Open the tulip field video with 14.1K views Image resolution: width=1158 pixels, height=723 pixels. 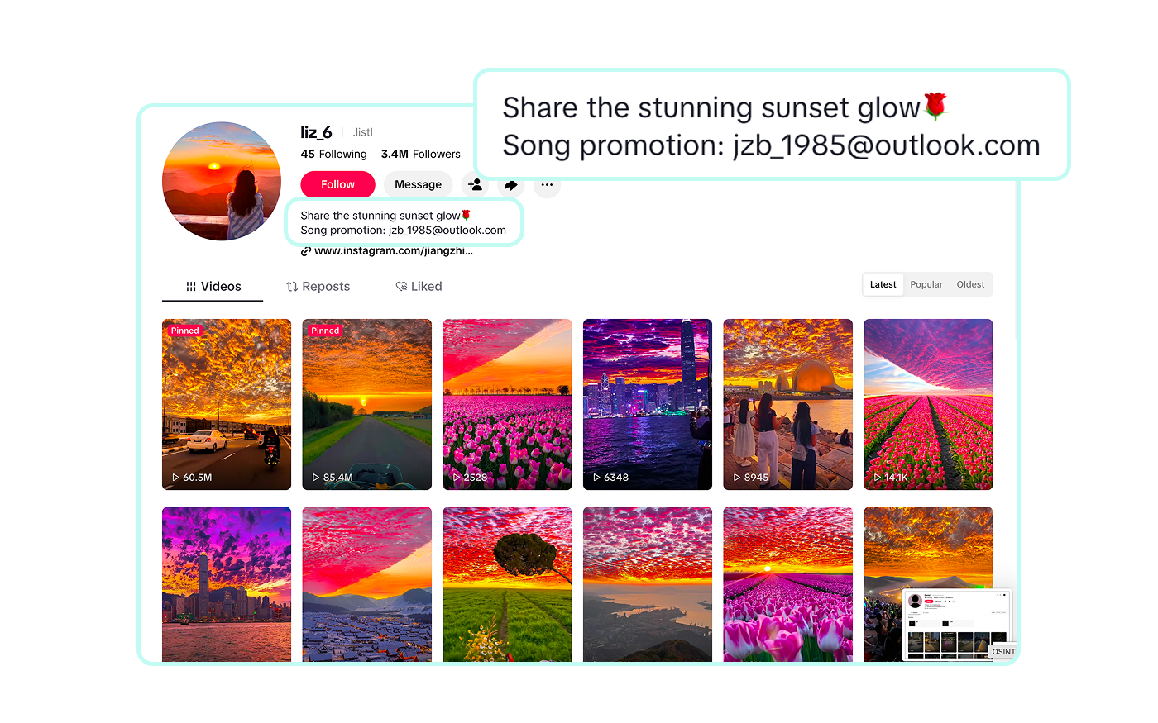(x=928, y=404)
